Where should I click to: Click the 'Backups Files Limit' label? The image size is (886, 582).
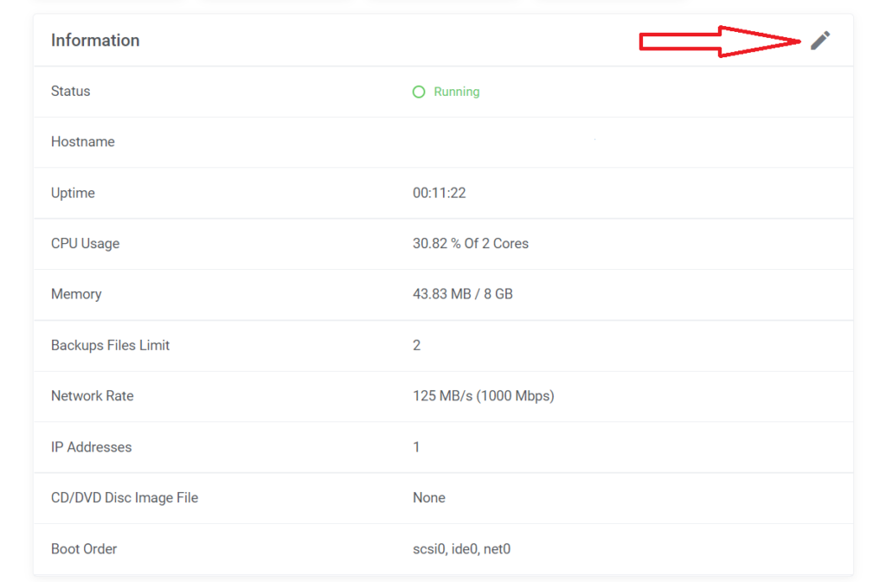[x=110, y=345]
